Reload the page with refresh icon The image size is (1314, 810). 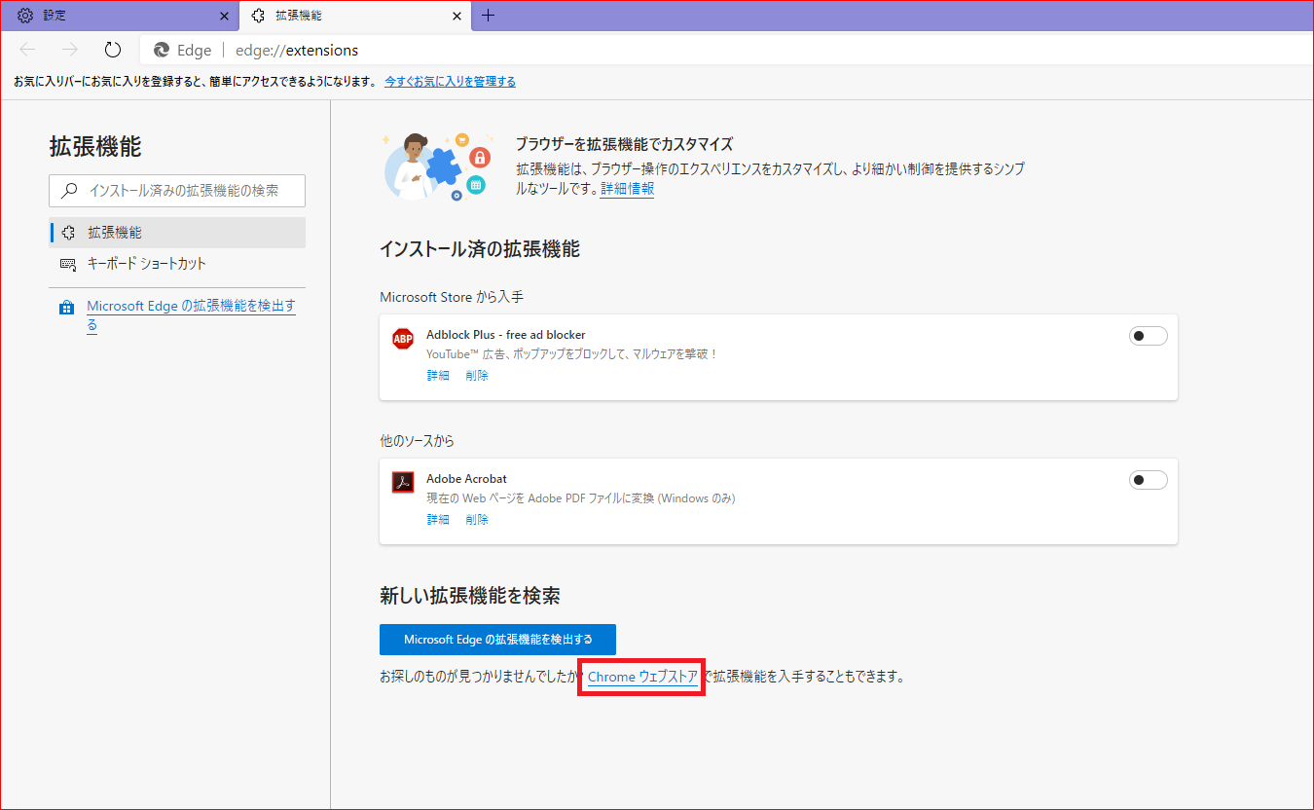[112, 50]
